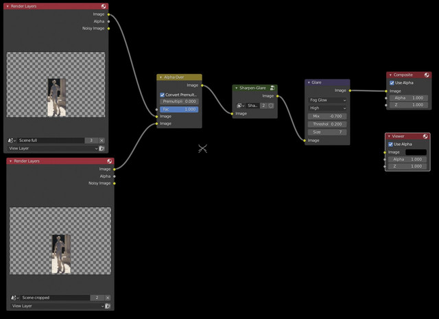Click the Glare node Image output socket
439x319 pixels.
[350, 91]
